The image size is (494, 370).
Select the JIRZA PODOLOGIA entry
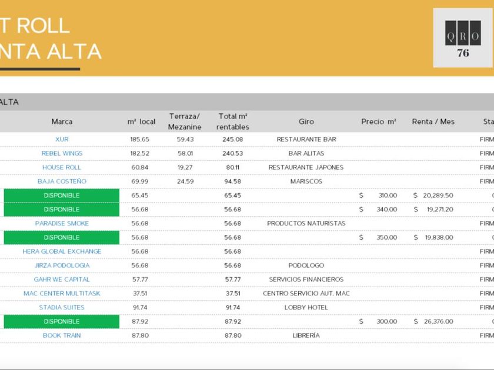pos(62,265)
